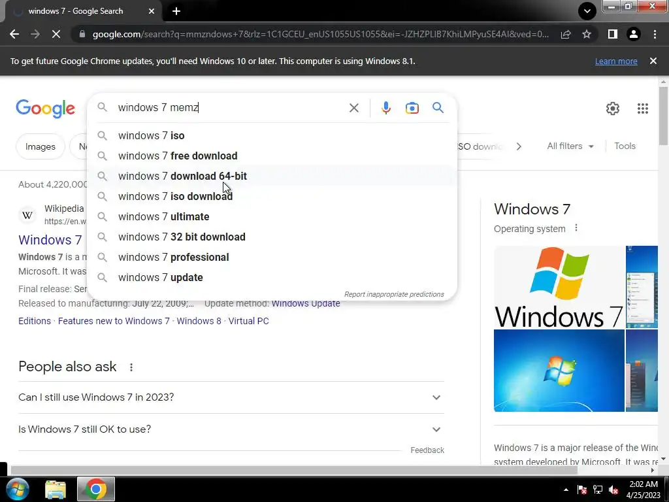This screenshot has height=502, width=669.
Task: Select suggestion 'windows 7 update'
Action: tap(272, 277)
